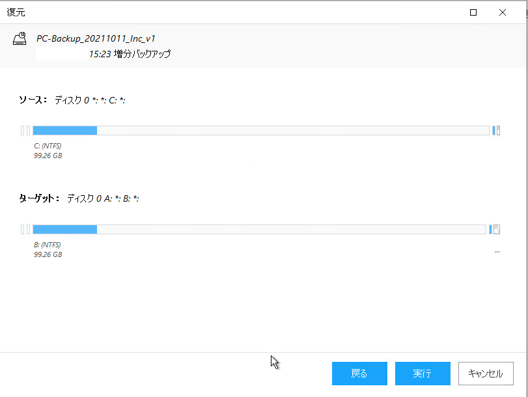Click the second tiny partition on source disk
The width and height of the screenshot is (528, 397).
tap(28, 131)
